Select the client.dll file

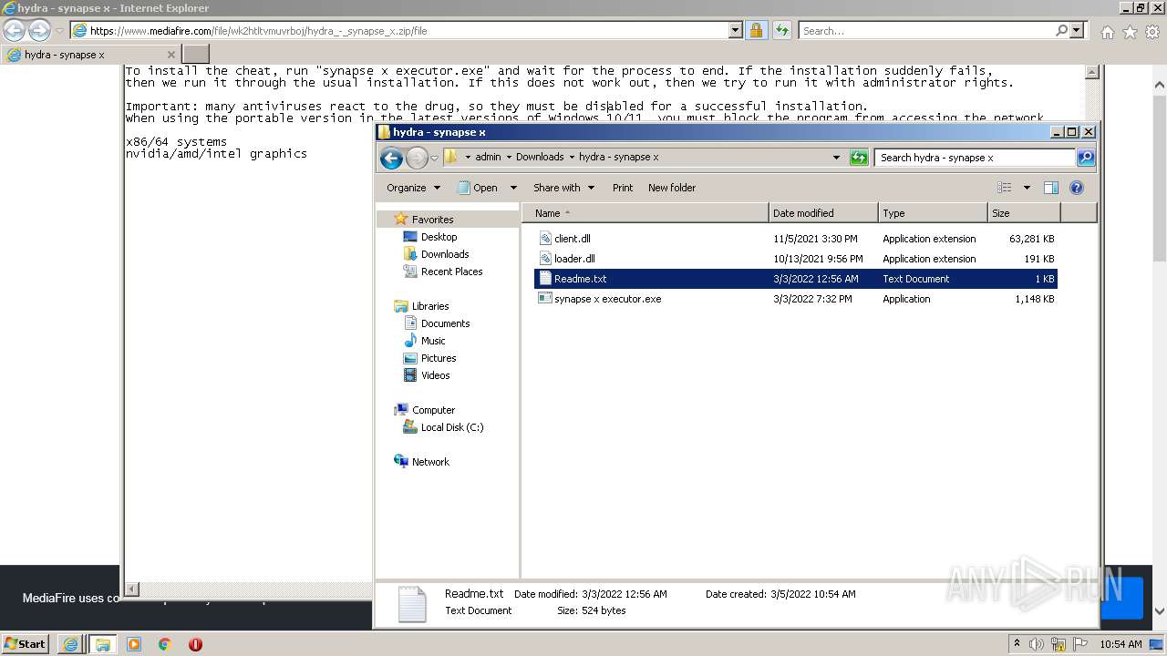[x=573, y=239]
